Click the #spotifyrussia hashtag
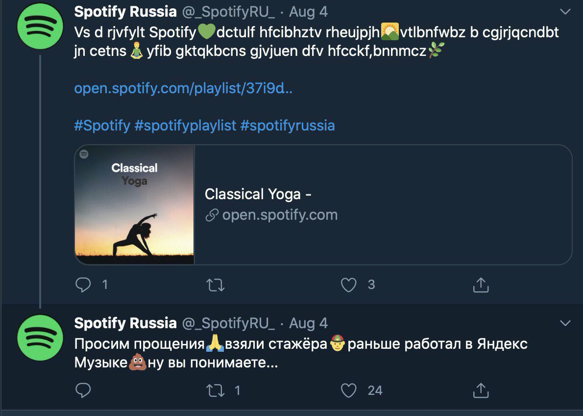The image size is (583, 416). (x=288, y=126)
